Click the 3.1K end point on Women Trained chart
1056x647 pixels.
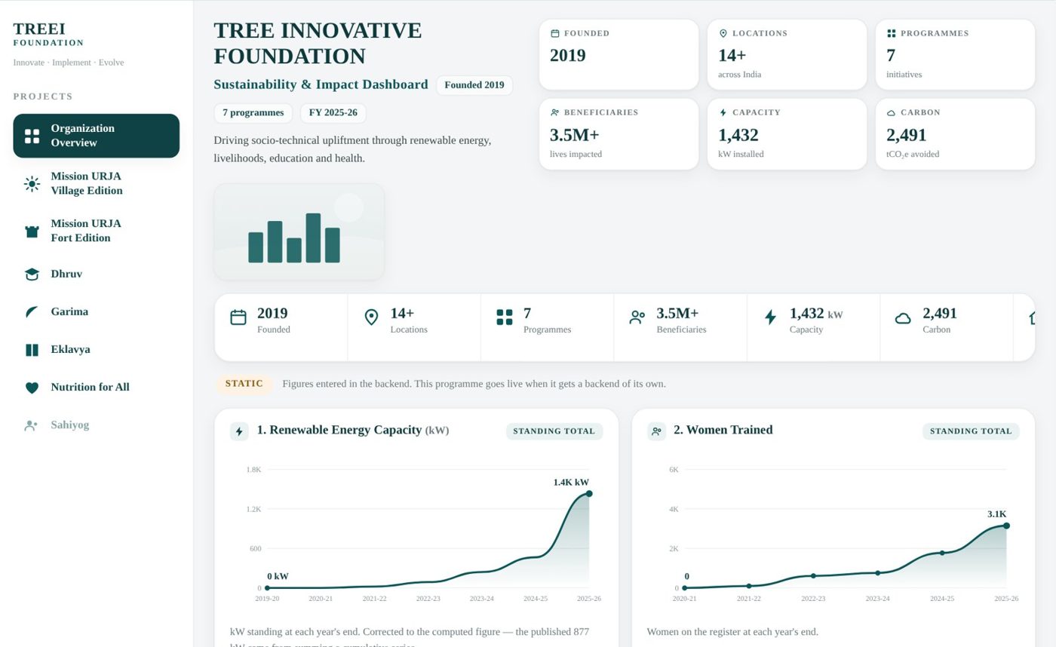click(x=1006, y=526)
